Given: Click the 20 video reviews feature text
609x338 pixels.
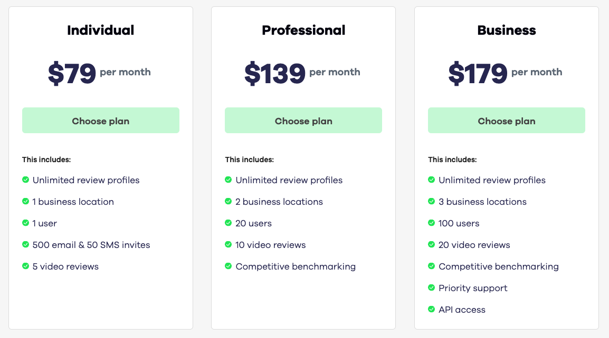Looking at the screenshot, I should click(474, 245).
